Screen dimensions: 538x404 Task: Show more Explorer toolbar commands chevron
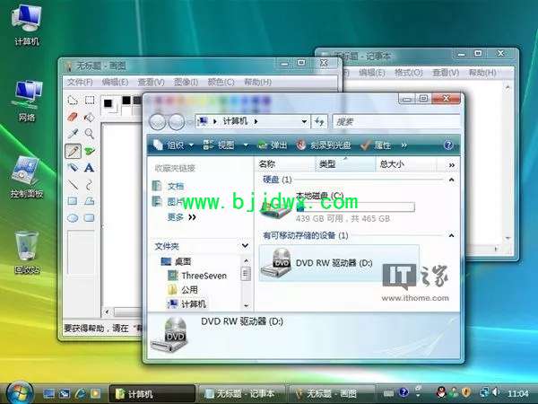pyautogui.click(x=403, y=145)
